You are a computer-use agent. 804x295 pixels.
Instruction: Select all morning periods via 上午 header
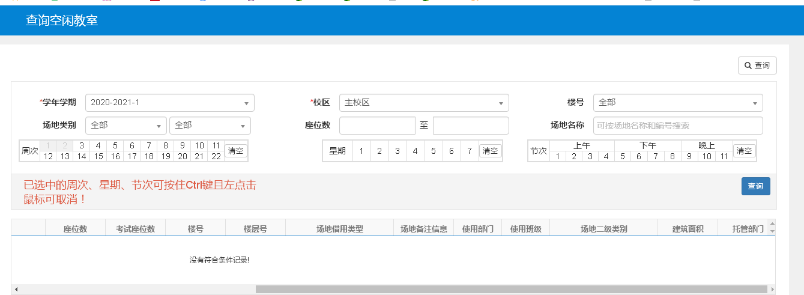point(582,145)
